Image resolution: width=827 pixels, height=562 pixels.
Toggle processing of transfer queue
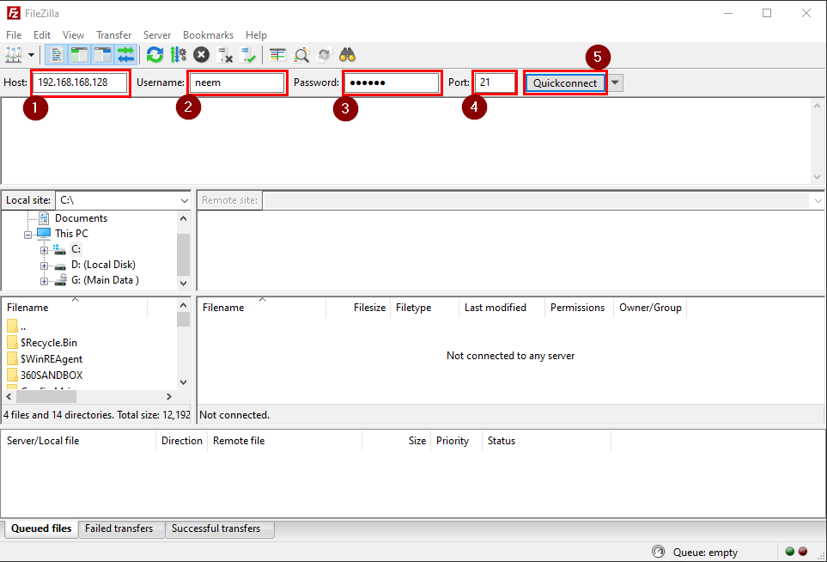point(179,55)
